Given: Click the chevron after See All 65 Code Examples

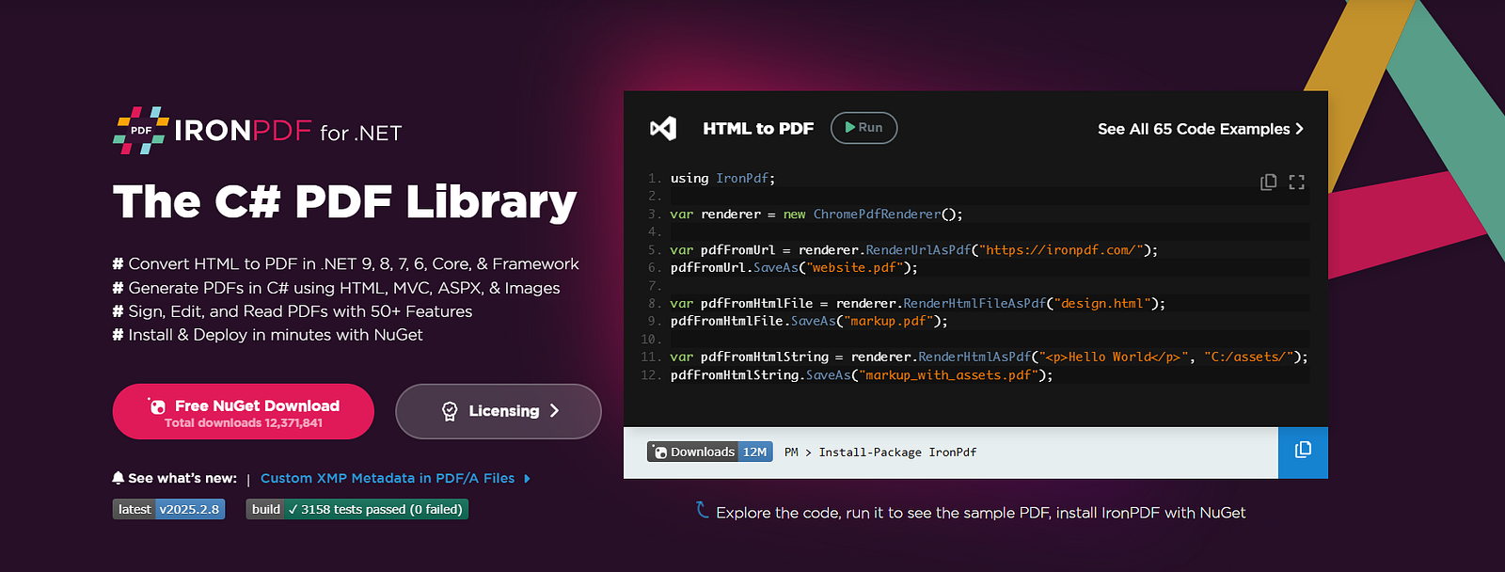Looking at the screenshot, I should click(1300, 129).
